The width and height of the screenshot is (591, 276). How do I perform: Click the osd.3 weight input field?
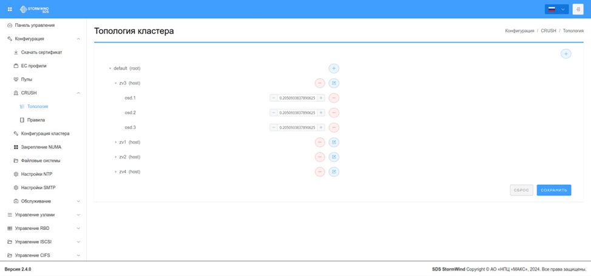(297, 127)
